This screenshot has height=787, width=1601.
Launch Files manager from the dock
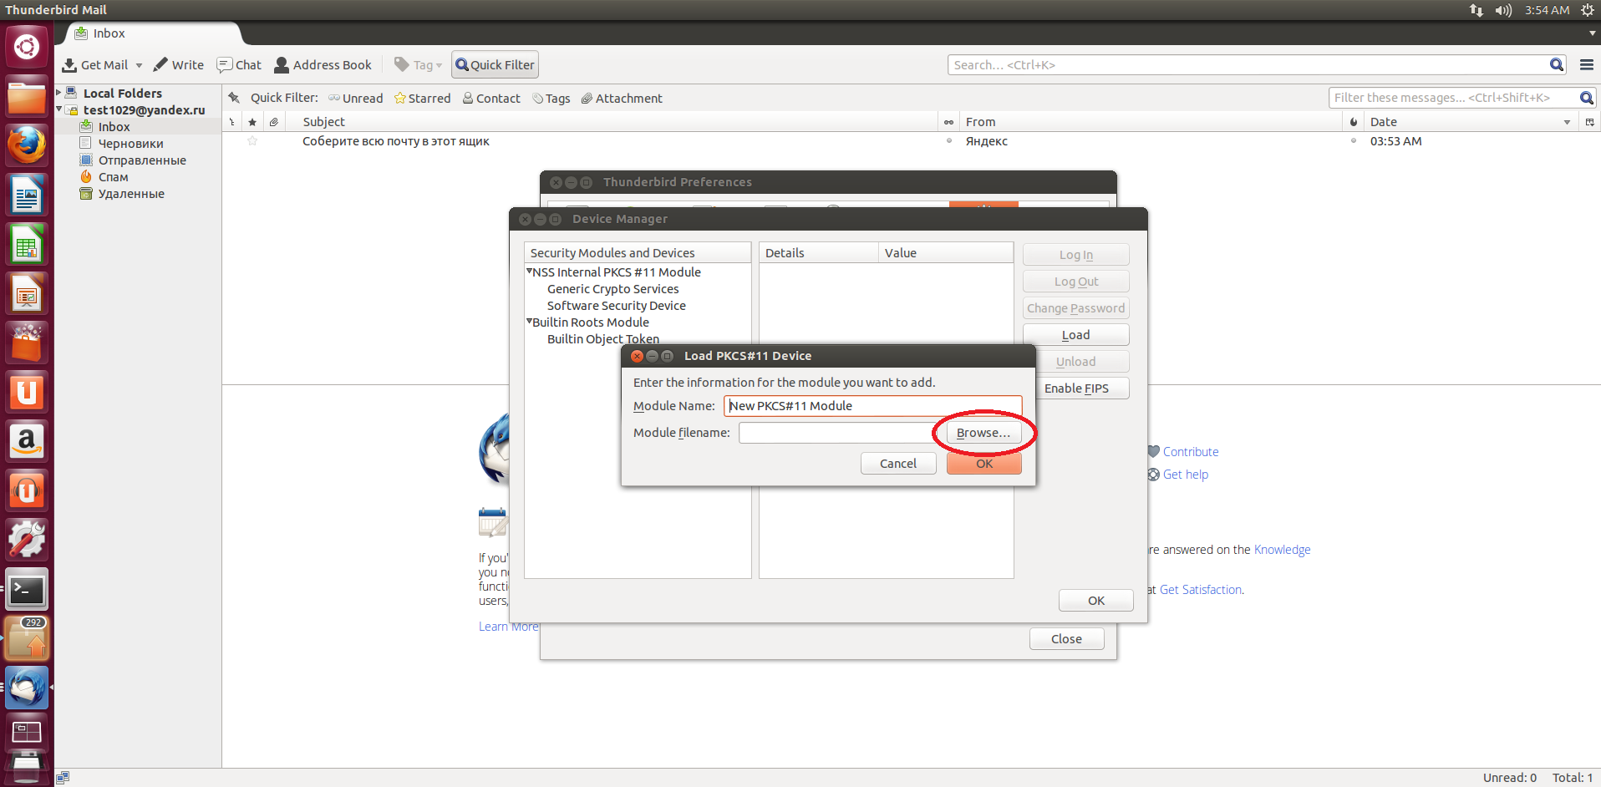pos(27,96)
